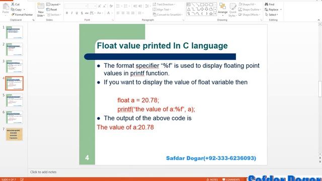Select the Star shape
Viewport: 322px width, 181px height.
click(211, 14)
